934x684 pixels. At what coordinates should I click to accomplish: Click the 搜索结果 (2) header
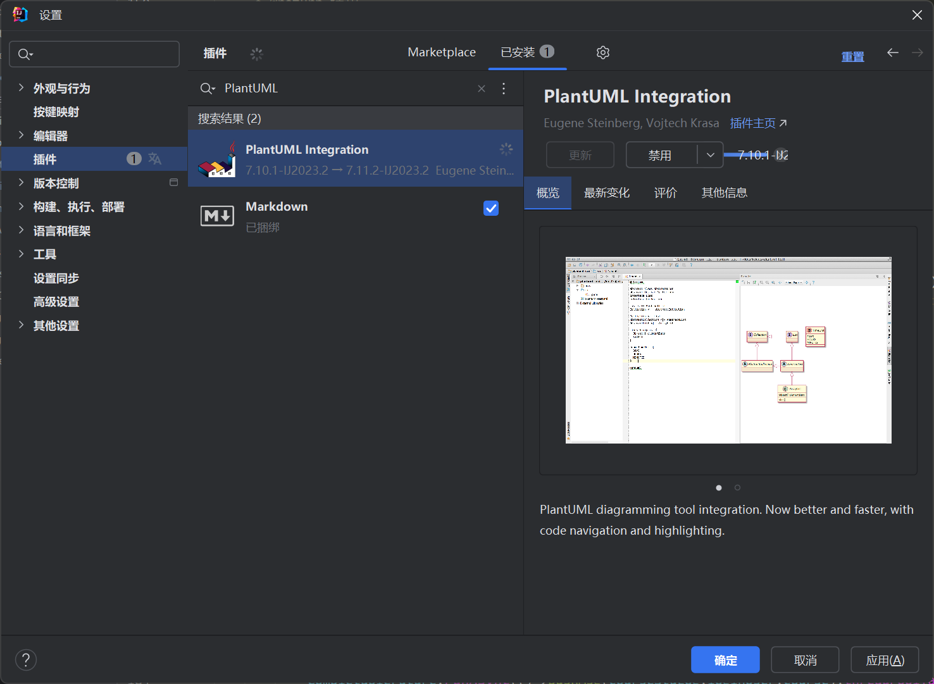click(x=356, y=118)
